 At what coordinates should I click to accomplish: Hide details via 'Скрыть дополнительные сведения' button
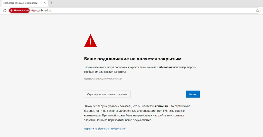(107, 94)
